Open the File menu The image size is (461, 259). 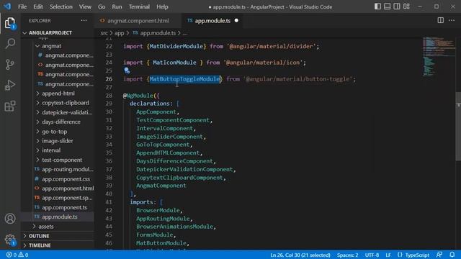pos(22,6)
